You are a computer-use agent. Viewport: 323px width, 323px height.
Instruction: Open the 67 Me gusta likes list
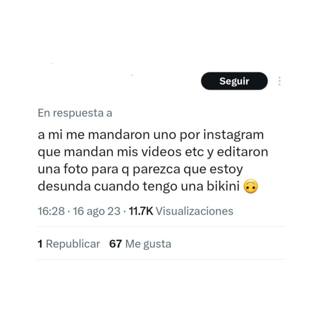[140, 244]
